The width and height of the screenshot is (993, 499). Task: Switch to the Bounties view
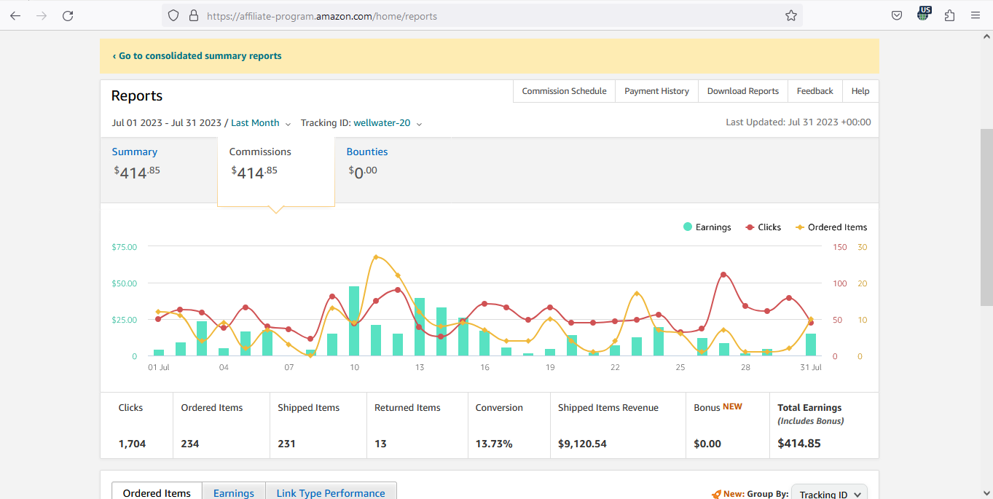[367, 152]
